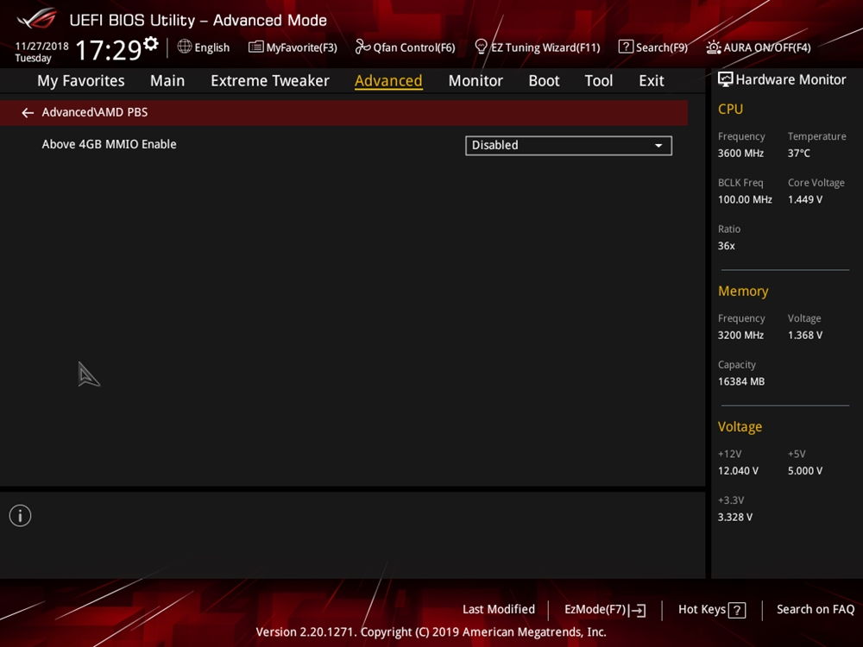Select the Advanced tab
863x647 pixels.
pos(388,81)
